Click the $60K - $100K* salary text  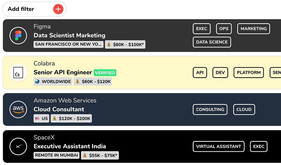128,44
